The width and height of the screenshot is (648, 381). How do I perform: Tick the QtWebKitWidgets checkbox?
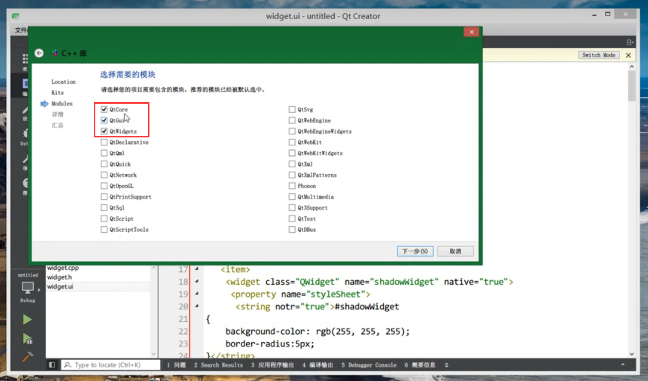pyautogui.click(x=292, y=153)
